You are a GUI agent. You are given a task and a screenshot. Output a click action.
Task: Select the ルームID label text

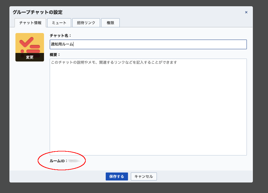[58, 161]
